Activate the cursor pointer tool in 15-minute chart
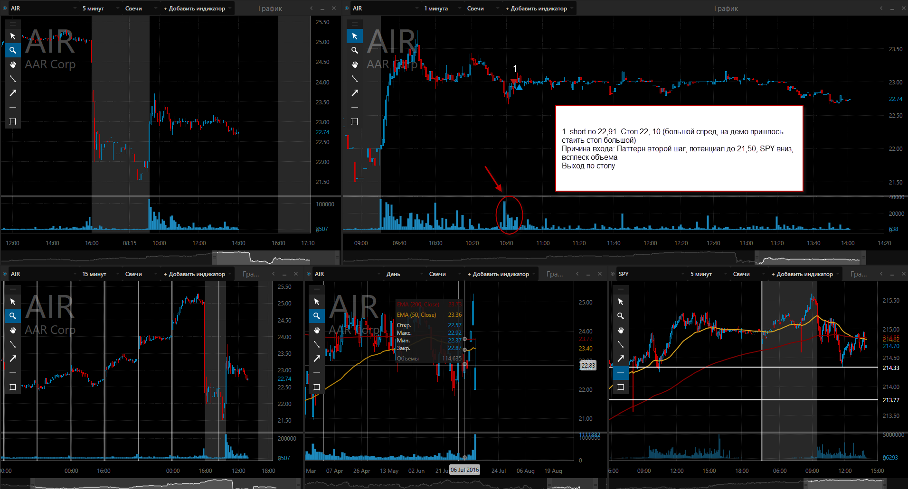Image resolution: width=908 pixels, height=489 pixels. [13, 302]
